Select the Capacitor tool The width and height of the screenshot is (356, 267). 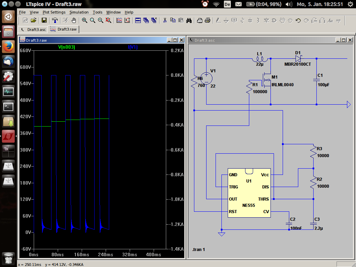coord(250,21)
